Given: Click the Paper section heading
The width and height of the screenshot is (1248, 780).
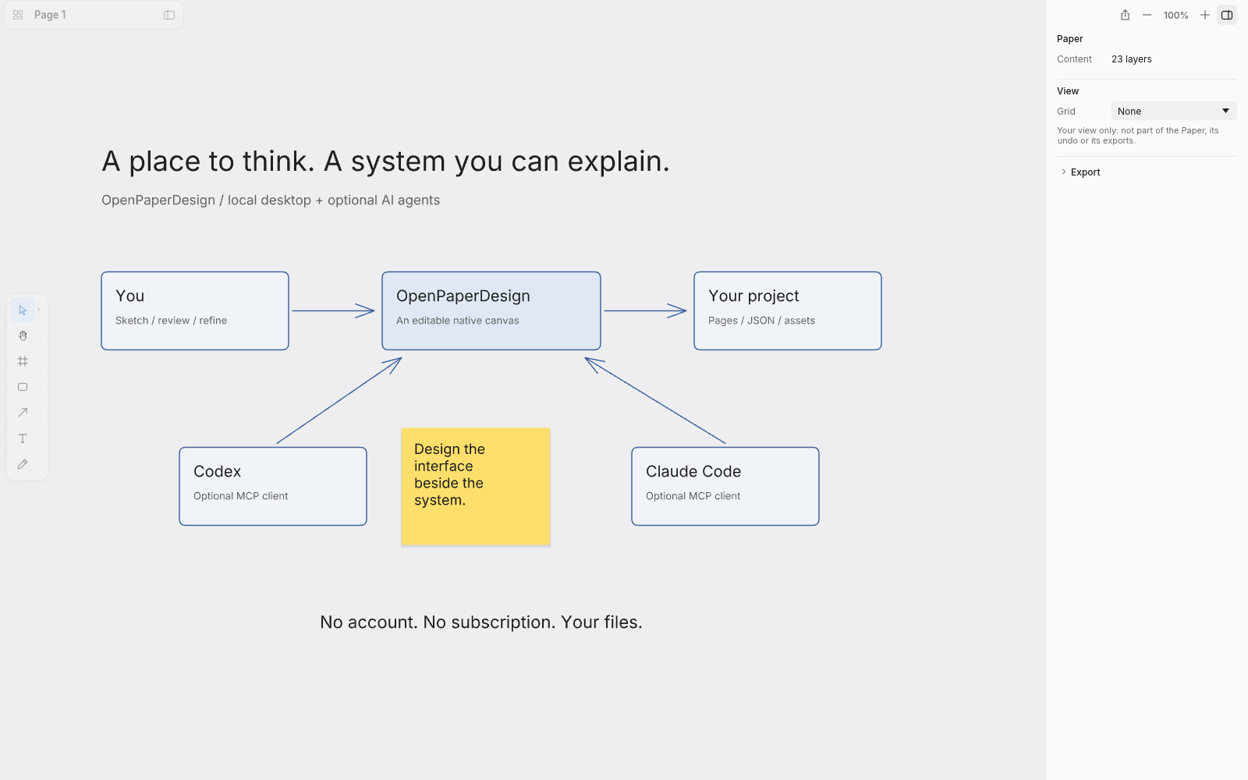Looking at the screenshot, I should tap(1069, 39).
